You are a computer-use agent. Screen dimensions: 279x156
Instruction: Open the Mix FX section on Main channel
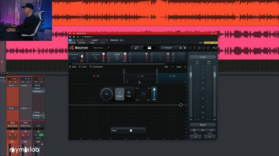click(38, 85)
